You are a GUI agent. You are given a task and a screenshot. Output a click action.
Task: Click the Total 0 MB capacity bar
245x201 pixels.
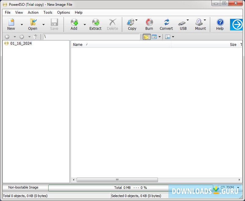[131, 188]
